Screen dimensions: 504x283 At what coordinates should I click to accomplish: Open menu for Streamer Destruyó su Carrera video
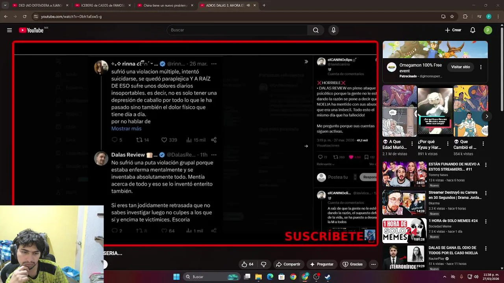coord(486,193)
